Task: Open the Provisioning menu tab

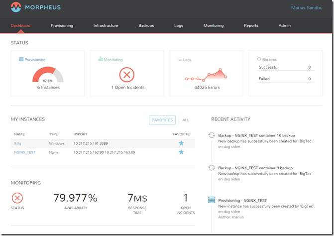Action: pos(62,25)
